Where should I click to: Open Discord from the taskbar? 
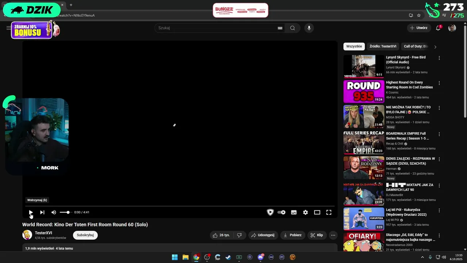tap(260, 257)
